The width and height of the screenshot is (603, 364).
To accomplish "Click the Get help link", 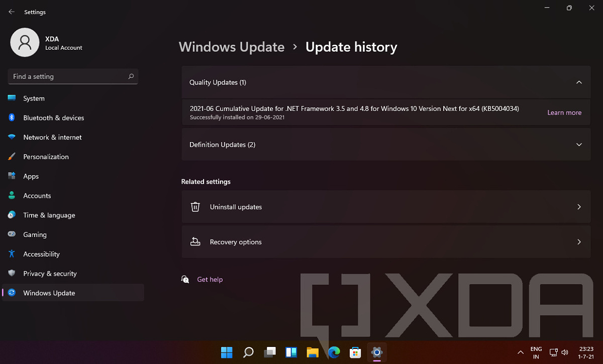I will tap(210, 279).
